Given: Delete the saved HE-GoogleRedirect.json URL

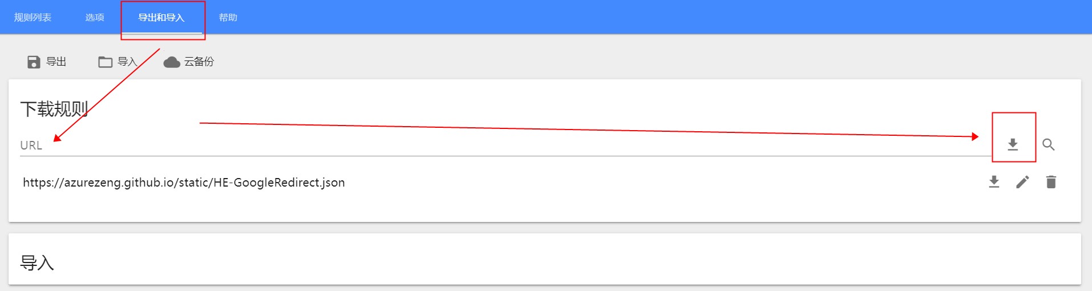Looking at the screenshot, I should coord(1051,182).
